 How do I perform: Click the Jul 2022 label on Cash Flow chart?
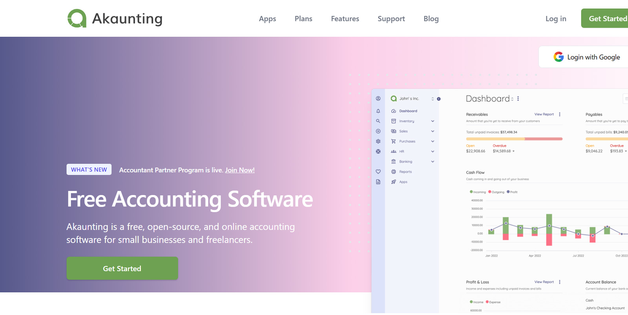[x=578, y=256]
